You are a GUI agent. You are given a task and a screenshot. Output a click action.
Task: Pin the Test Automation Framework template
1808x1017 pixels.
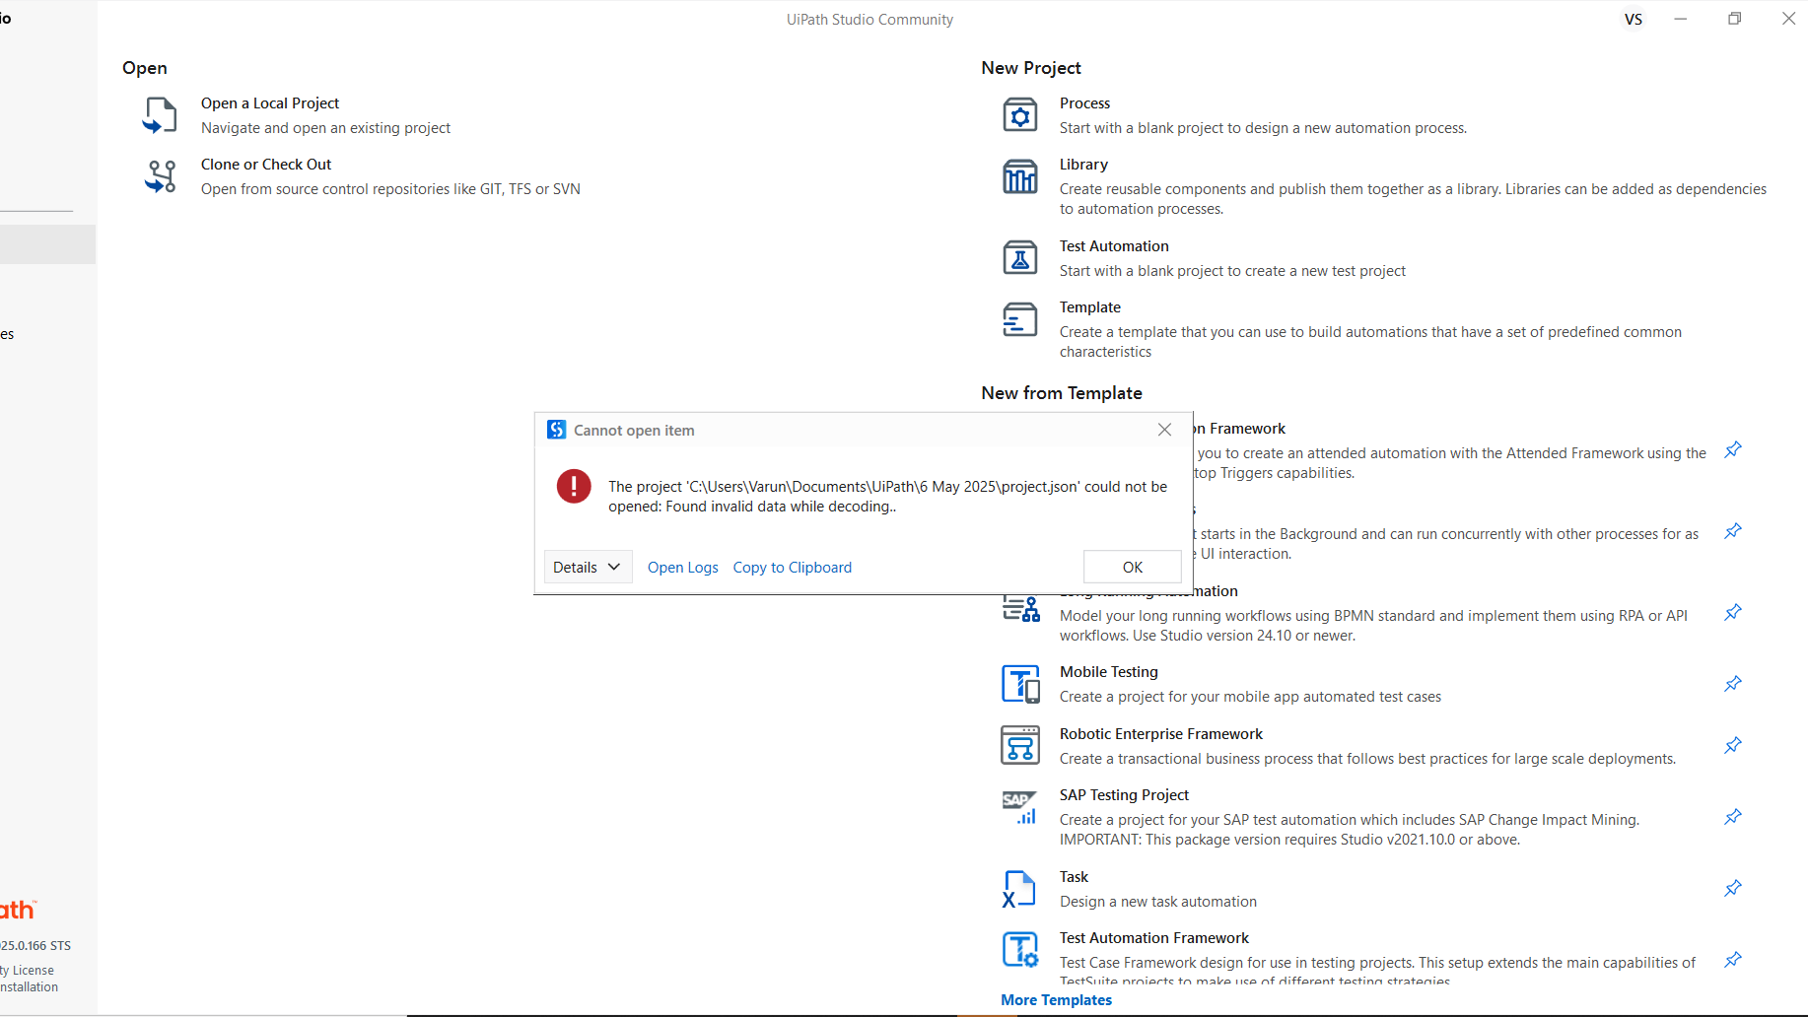[1733, 960]
